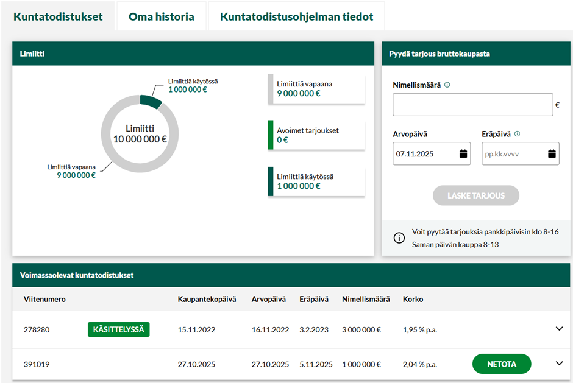The height and width of the screenshot is (383, 573).
Task: Expand details for certificate 278280
Action: pyautogui.click(x=560, y=329)
